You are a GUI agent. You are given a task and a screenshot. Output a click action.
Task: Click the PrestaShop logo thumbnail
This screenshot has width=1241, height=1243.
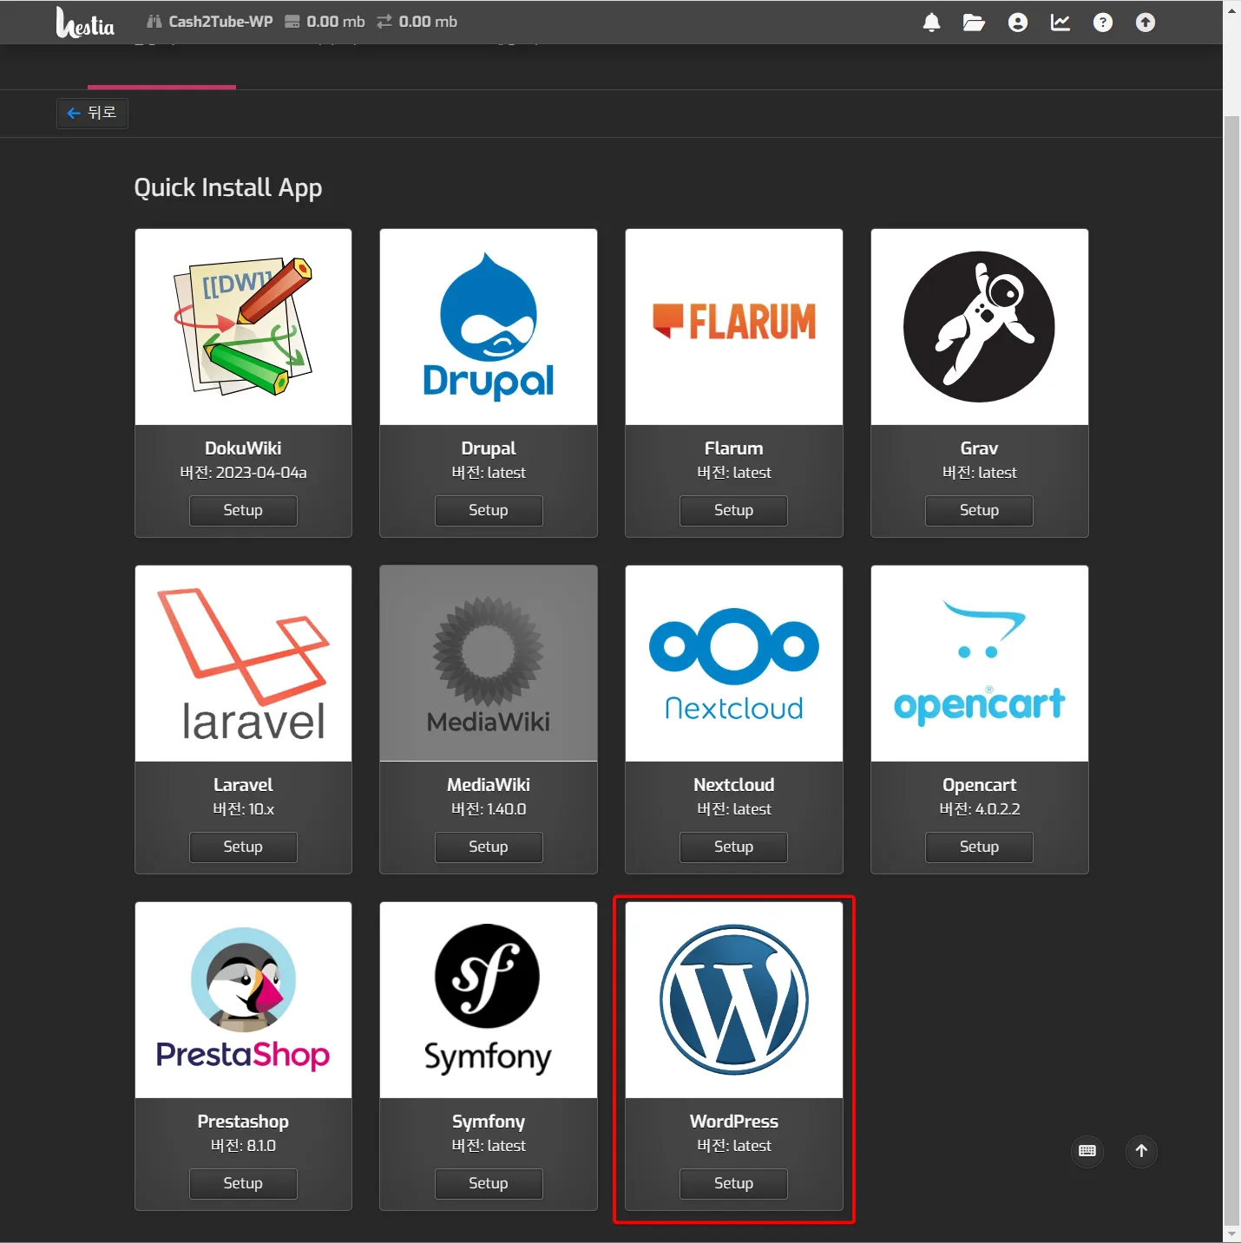243,1000
